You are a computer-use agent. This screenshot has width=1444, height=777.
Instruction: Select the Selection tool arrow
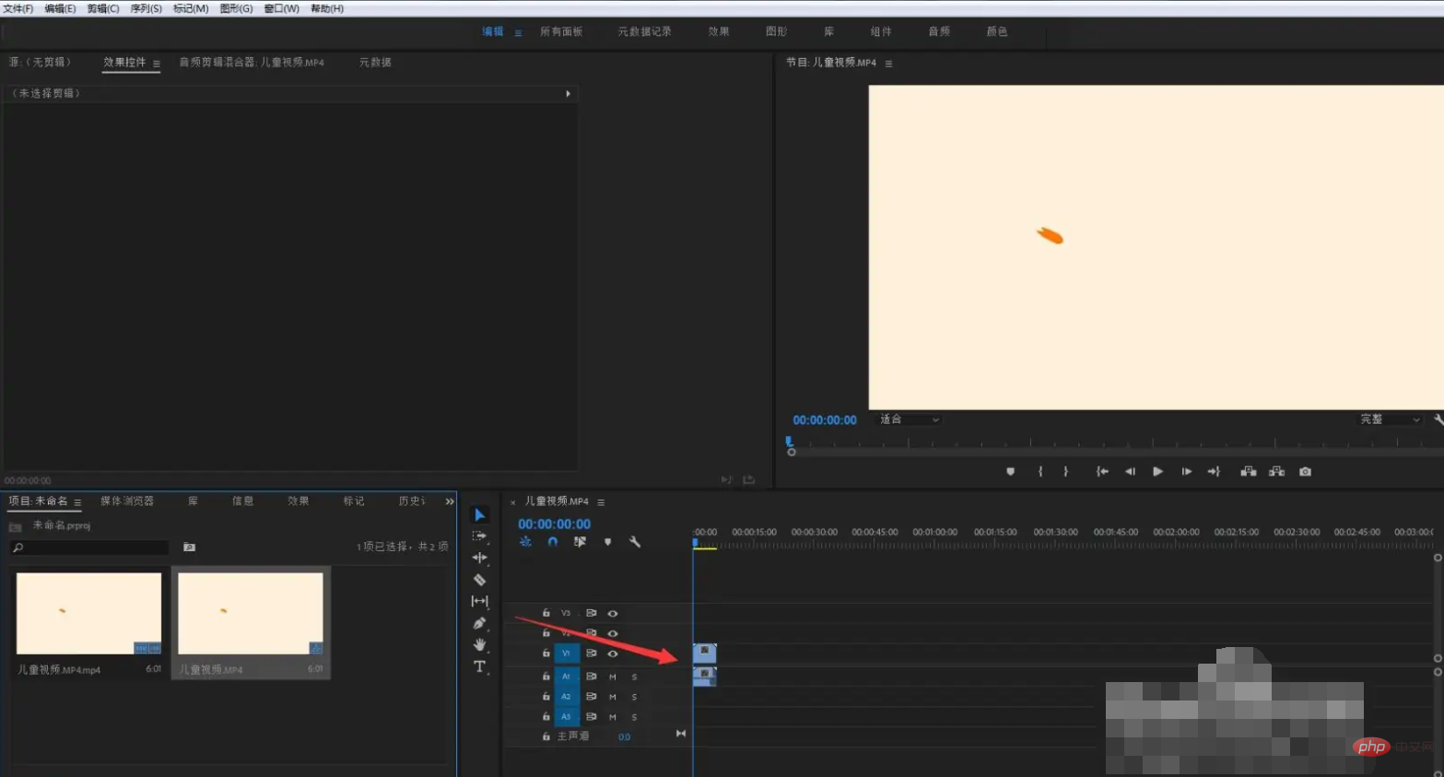point(479,514)
